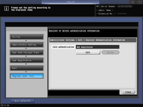
Task: Click the arrow below Administrator Setting
Action: coord(26,49)
